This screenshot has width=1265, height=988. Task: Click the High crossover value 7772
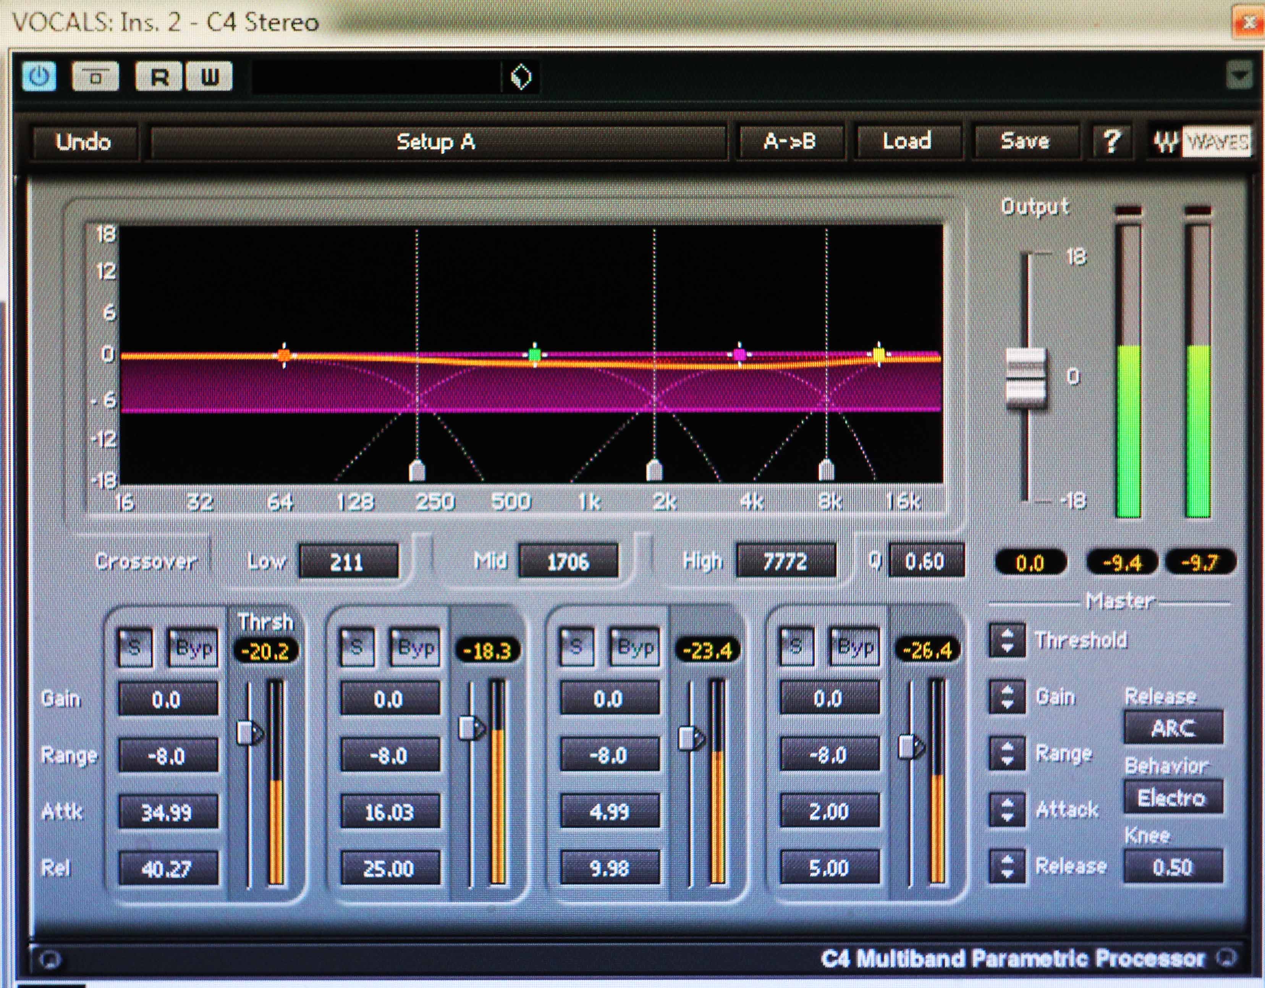click(x=785, y=561)
